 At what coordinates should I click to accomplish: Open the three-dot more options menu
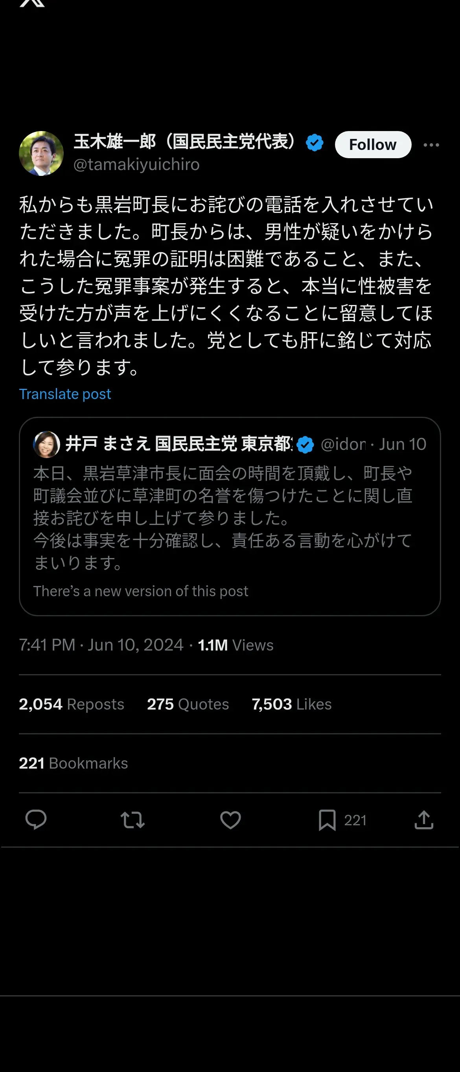point(431,145)
